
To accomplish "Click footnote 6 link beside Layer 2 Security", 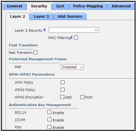I will tap(44, 30).
